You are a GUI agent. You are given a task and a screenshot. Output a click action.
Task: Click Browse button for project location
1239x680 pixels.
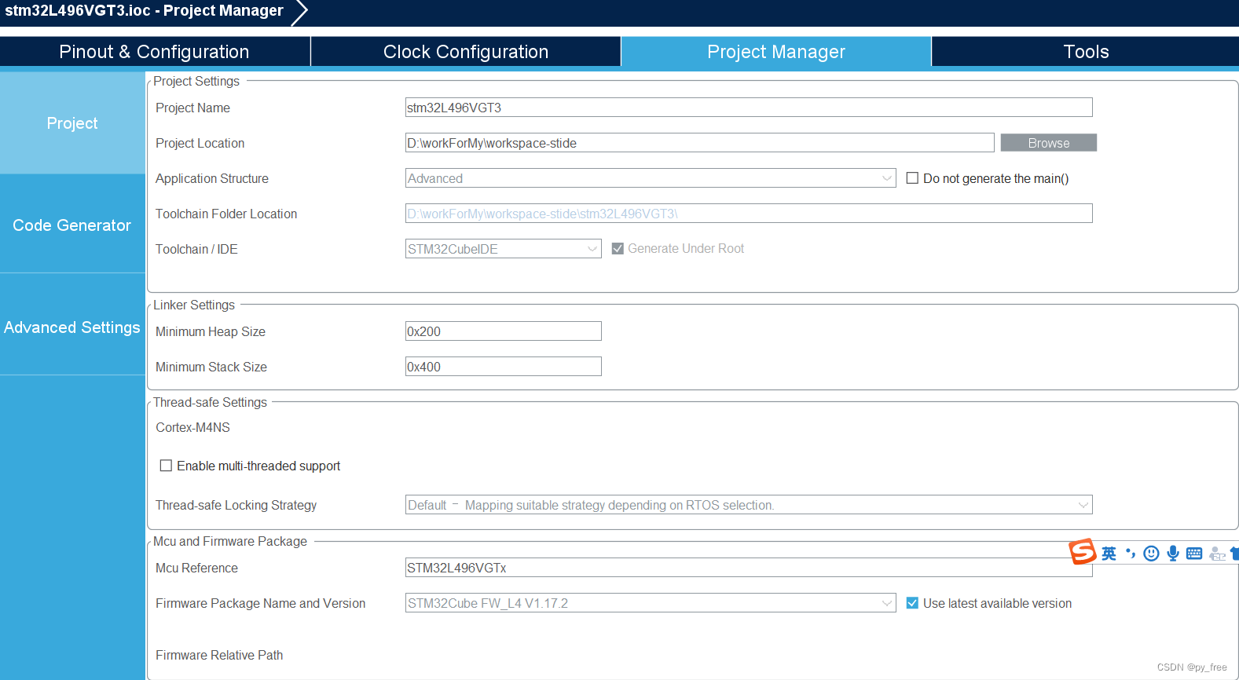(1049, 143)
